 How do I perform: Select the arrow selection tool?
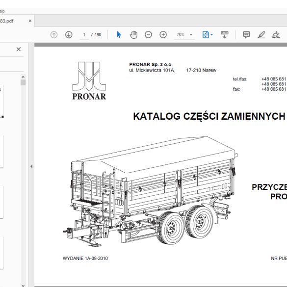point(119,35)
